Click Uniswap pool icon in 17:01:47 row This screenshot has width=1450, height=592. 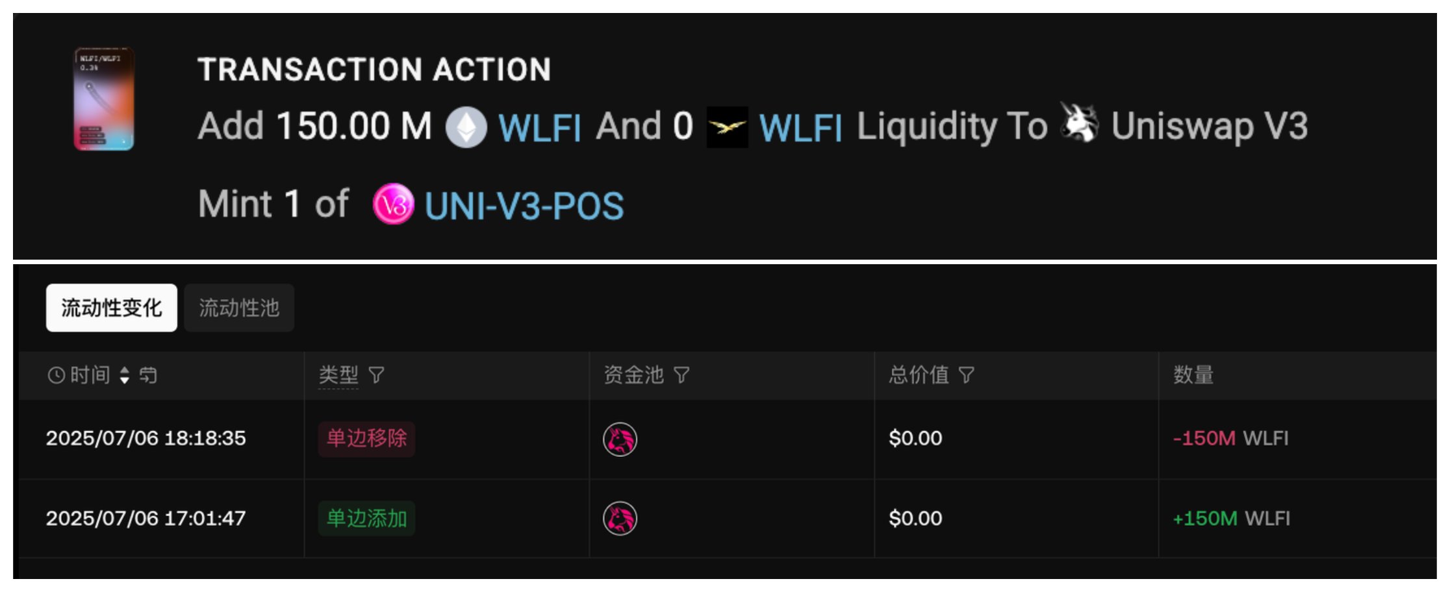tap(620, 519)
